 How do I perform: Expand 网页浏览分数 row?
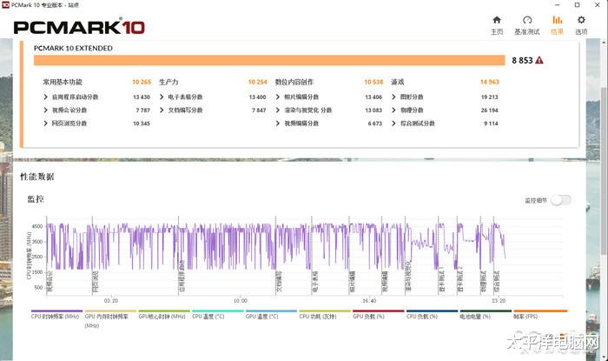pyautogui.click(x=45, y=123)
